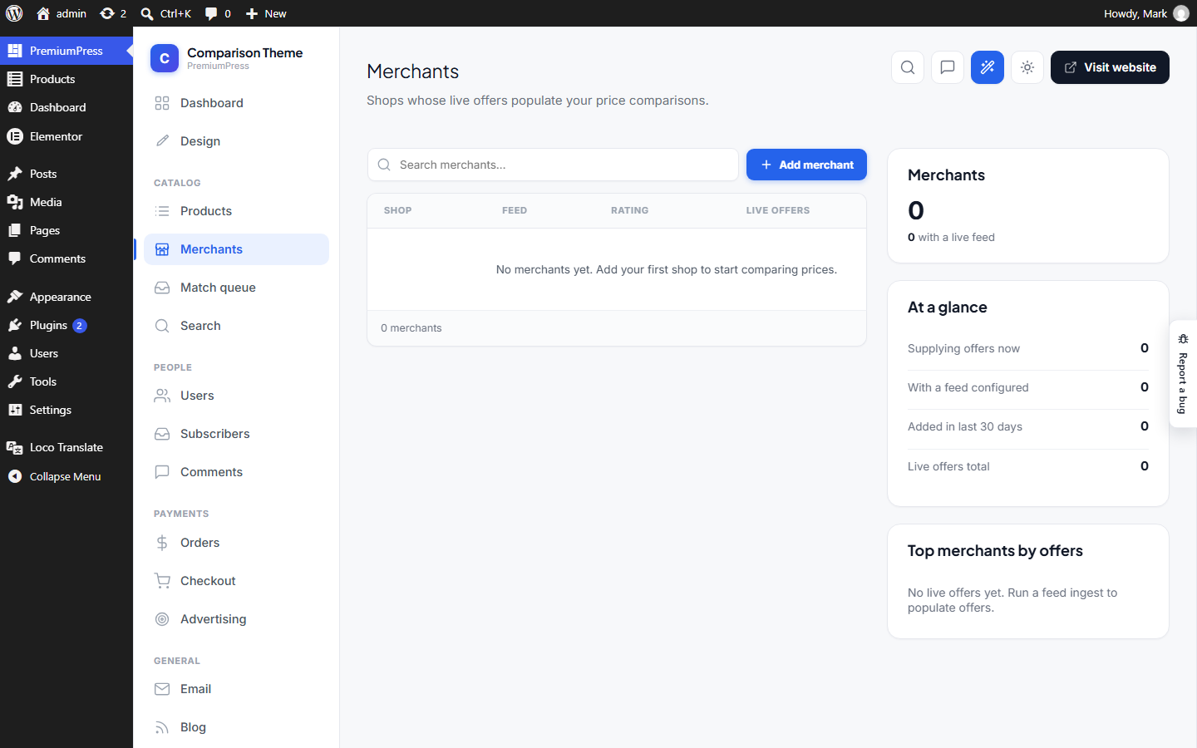Open the Subscribers menu item

click(236, 434)
